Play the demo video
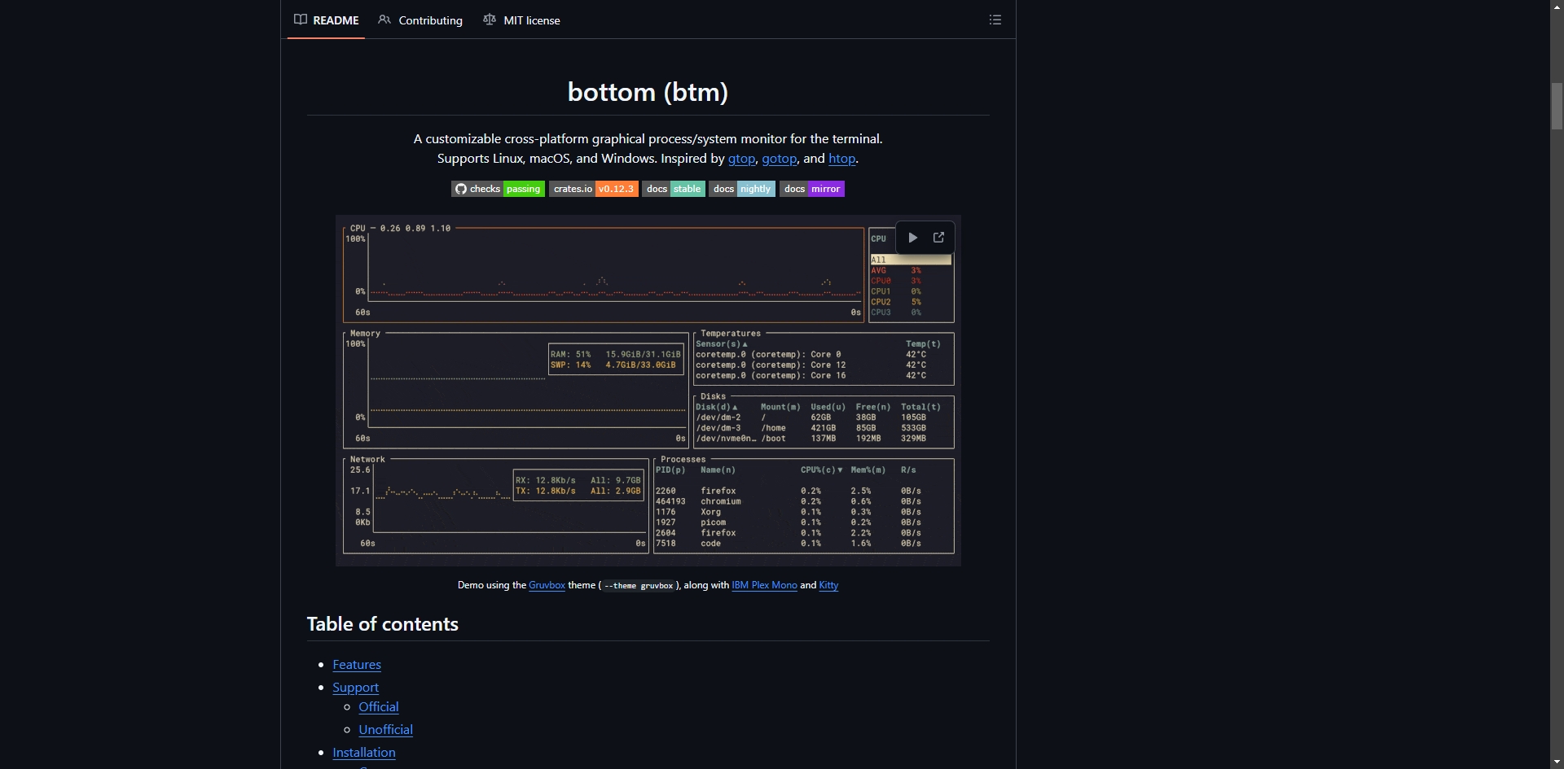 coord(912,238)
